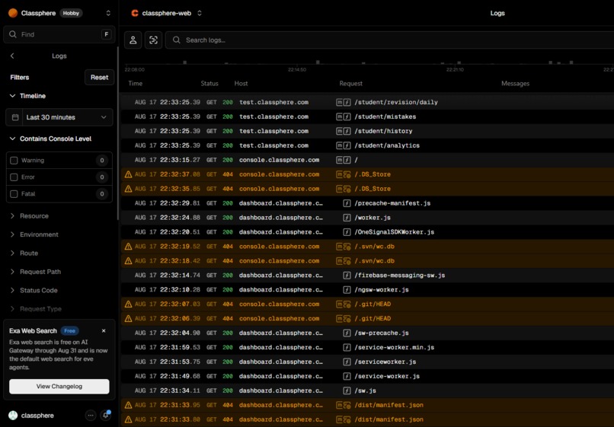614x427 pixels.
Task: Open the /student/analytics log row
Action: (367, 145)
